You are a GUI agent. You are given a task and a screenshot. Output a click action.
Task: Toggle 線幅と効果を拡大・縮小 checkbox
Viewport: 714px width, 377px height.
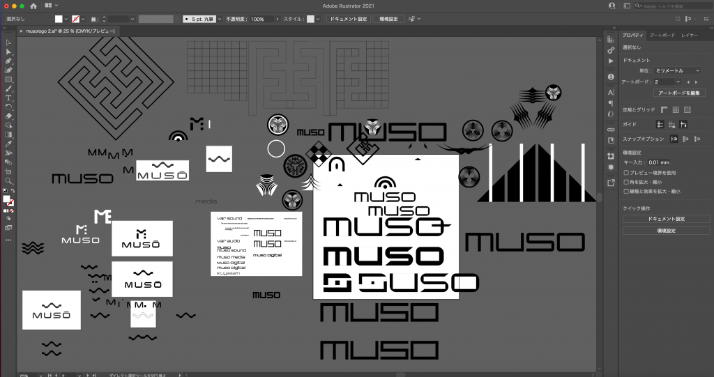click(627, 190)
